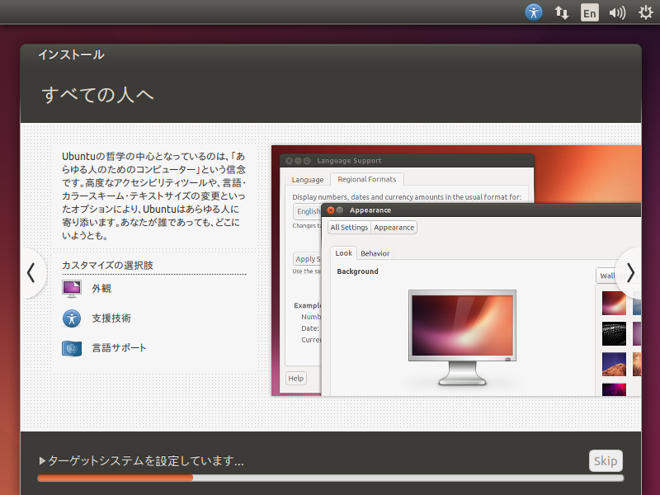
Task: Switch to the Behavior tab in Appearance
Action: pos(375,253)
